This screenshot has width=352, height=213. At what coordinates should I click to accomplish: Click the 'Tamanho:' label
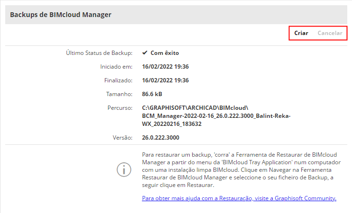coord(120,94)
